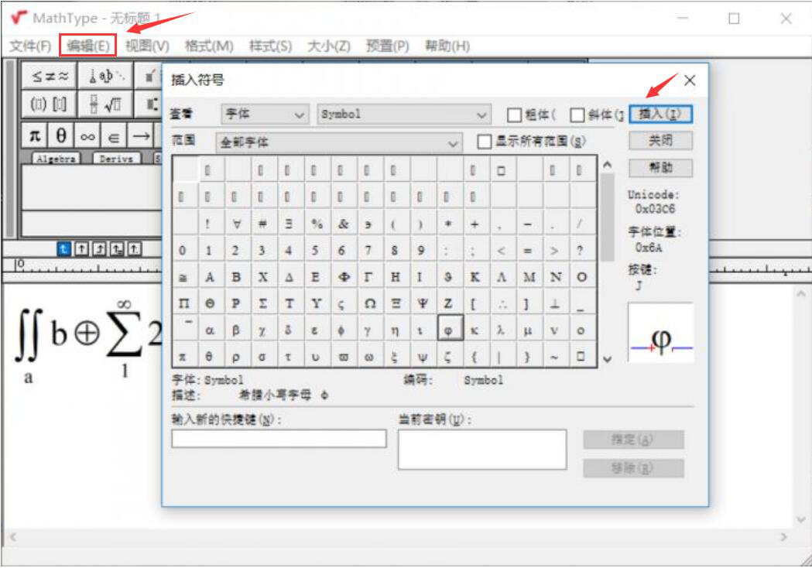Select the highlighted left-justified tab stop icon
This screenshot has height=568, width=812.
[63, 249]
